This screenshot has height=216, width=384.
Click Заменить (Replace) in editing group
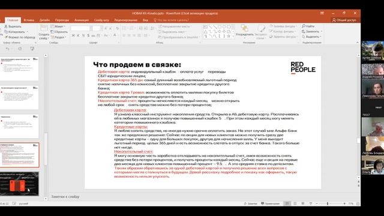point(311,31)
